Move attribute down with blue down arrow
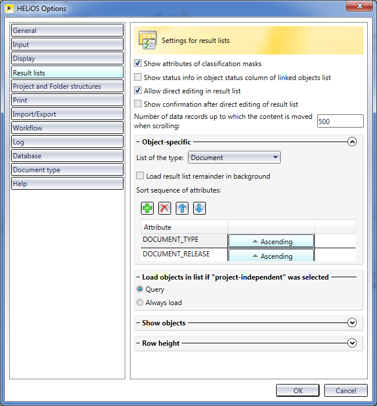Screen dimensions: 377x406 click(x=200, y=208)
